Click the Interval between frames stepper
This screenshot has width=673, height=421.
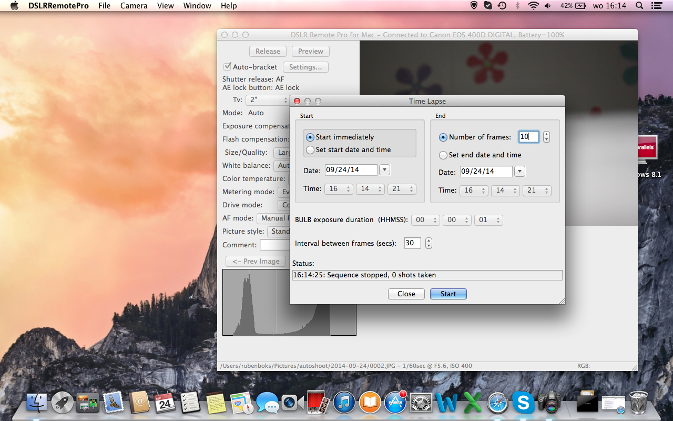429,243
